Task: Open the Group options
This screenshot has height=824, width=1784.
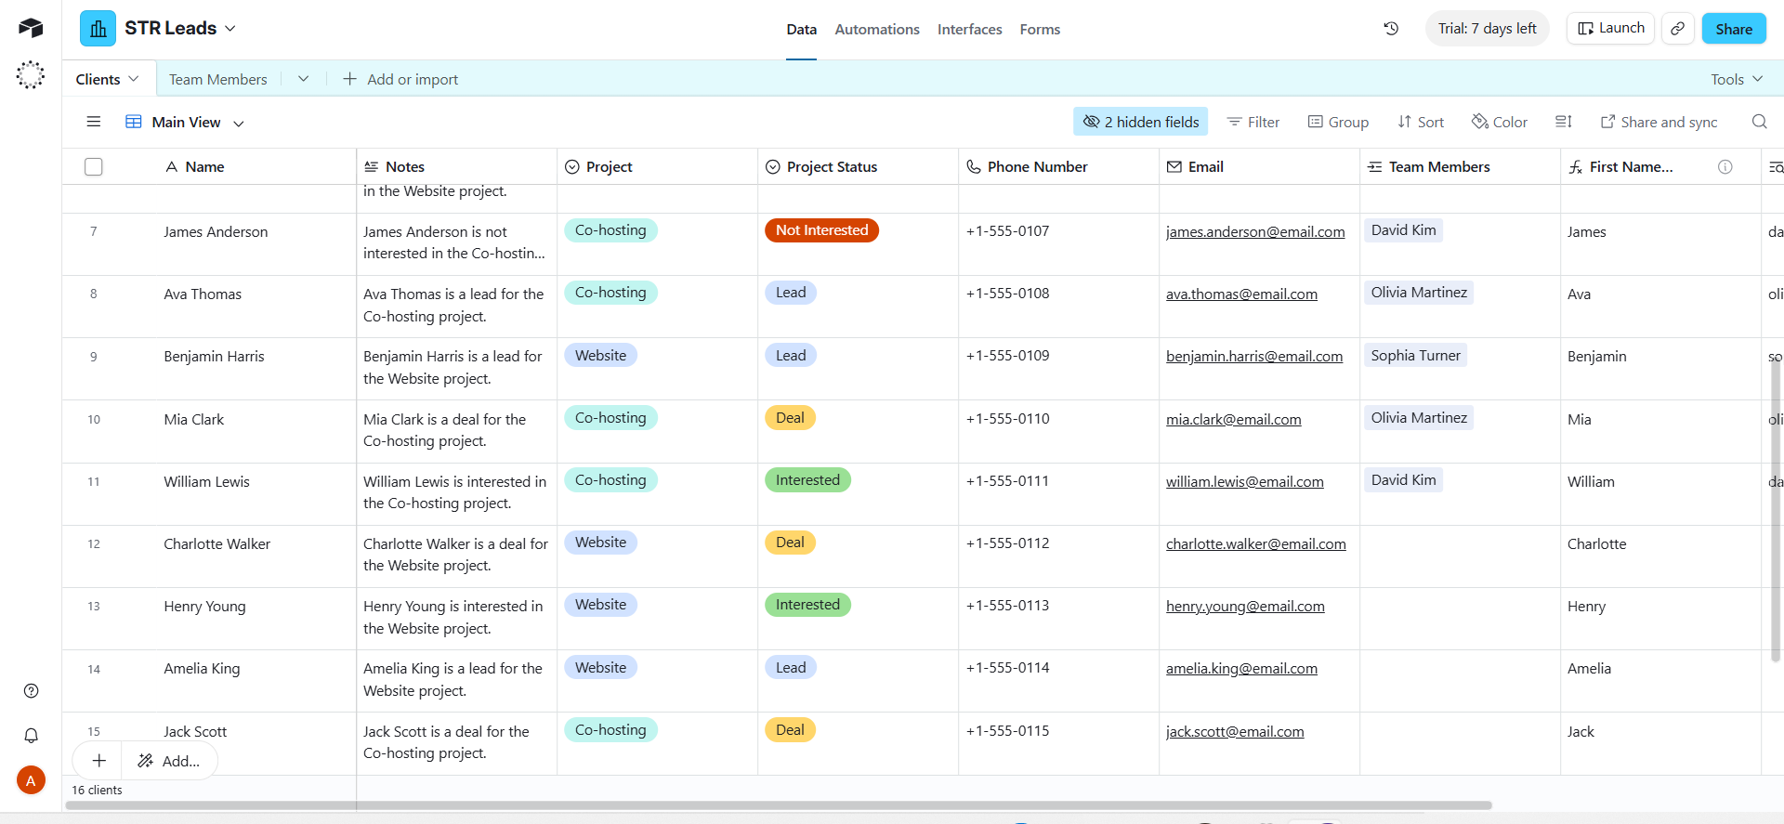Action: pyautogui.click(x=1338, y=122)
